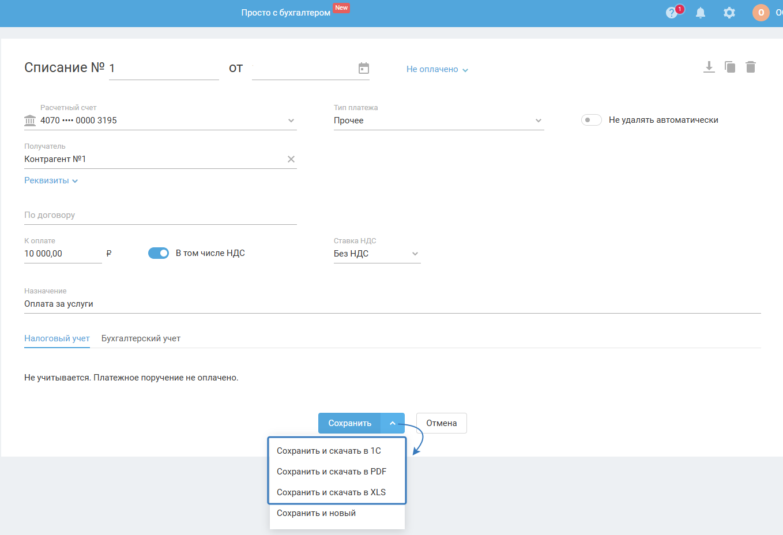Click the document number field
This screenshot has height=535, width=783.
pos(164,69)
